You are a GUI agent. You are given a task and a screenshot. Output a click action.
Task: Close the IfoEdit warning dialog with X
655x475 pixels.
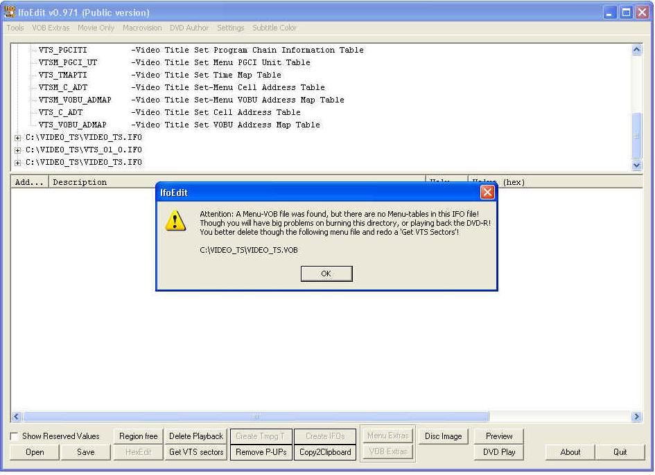pos(487,192)
